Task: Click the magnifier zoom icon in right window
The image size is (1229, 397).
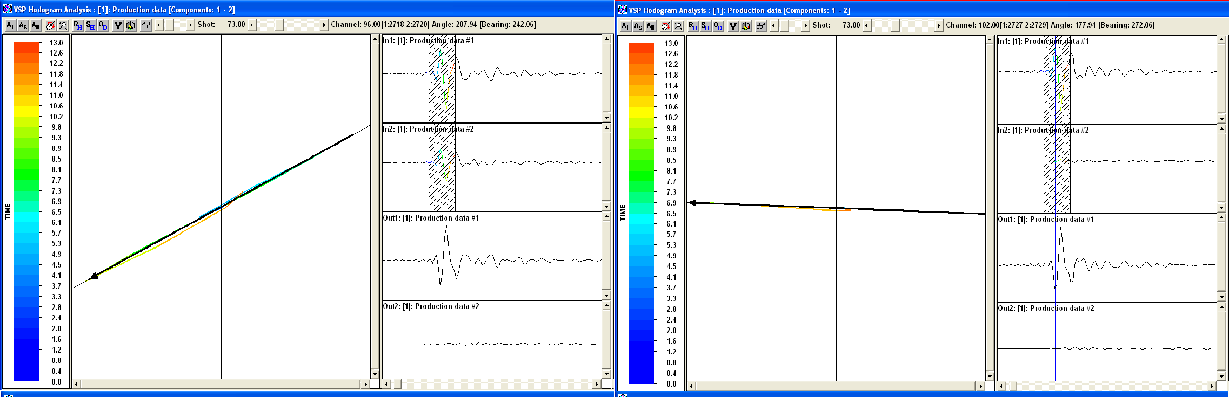Action: pos(678,26)
